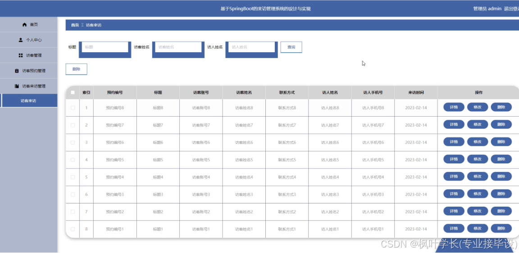Click the person icon for 个人中心
Screen dimensions: 519x253
point(21,40)
